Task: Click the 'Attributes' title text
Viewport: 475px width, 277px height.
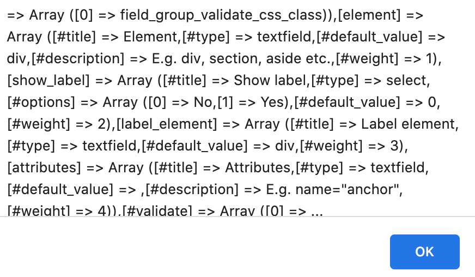Action: coord(258,168)
